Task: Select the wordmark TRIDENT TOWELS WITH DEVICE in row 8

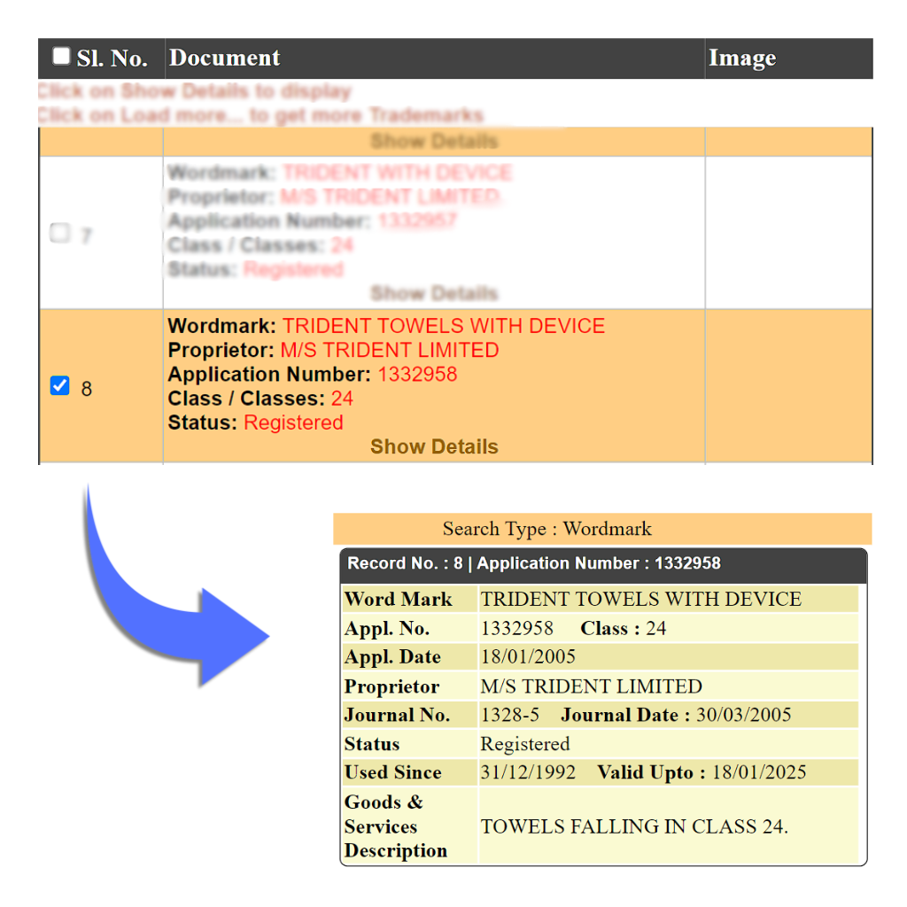Action: (443, 326)
